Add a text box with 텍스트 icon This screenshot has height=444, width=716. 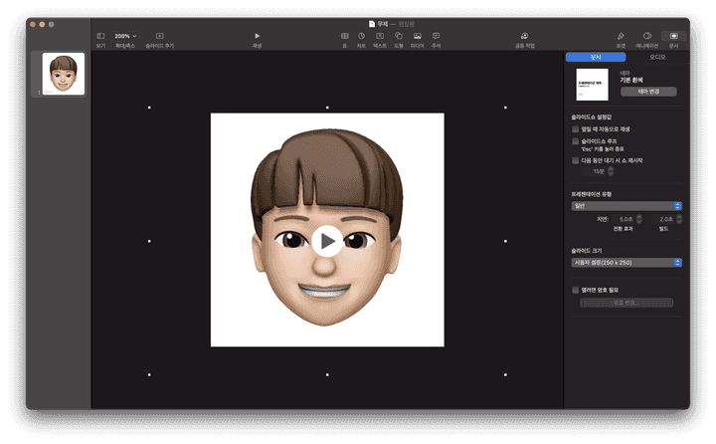pos(380,36)
